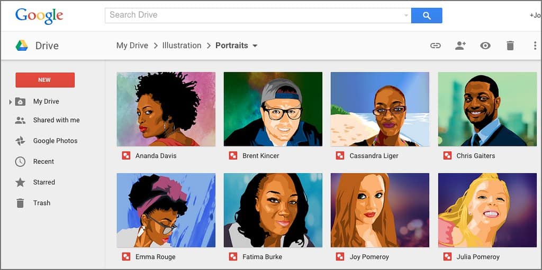The width and height of the screenshot is (542, 270).
Task: Open the Portraits folder dropdown arrow
Action: [x=255, y=46]
